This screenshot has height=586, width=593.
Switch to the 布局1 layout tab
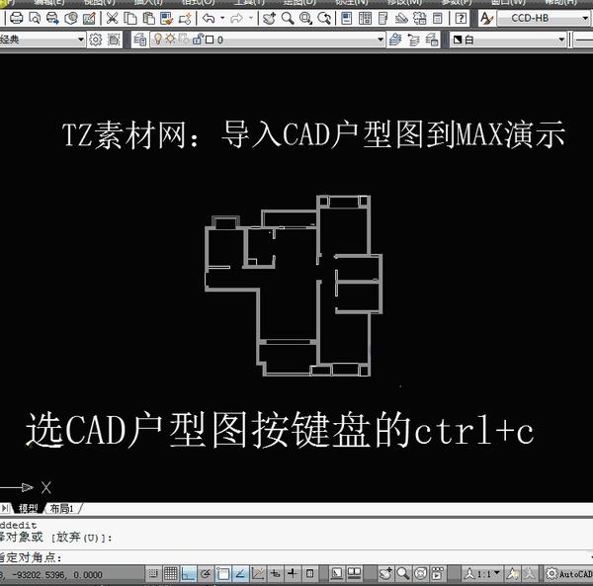tap(61, 509)
